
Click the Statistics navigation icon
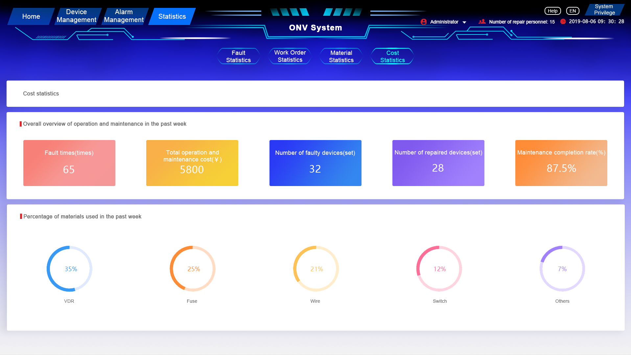coord(172,16)
